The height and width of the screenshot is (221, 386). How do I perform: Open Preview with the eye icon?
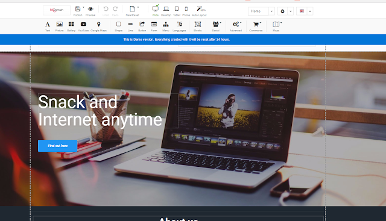click(x=90, y=9)
